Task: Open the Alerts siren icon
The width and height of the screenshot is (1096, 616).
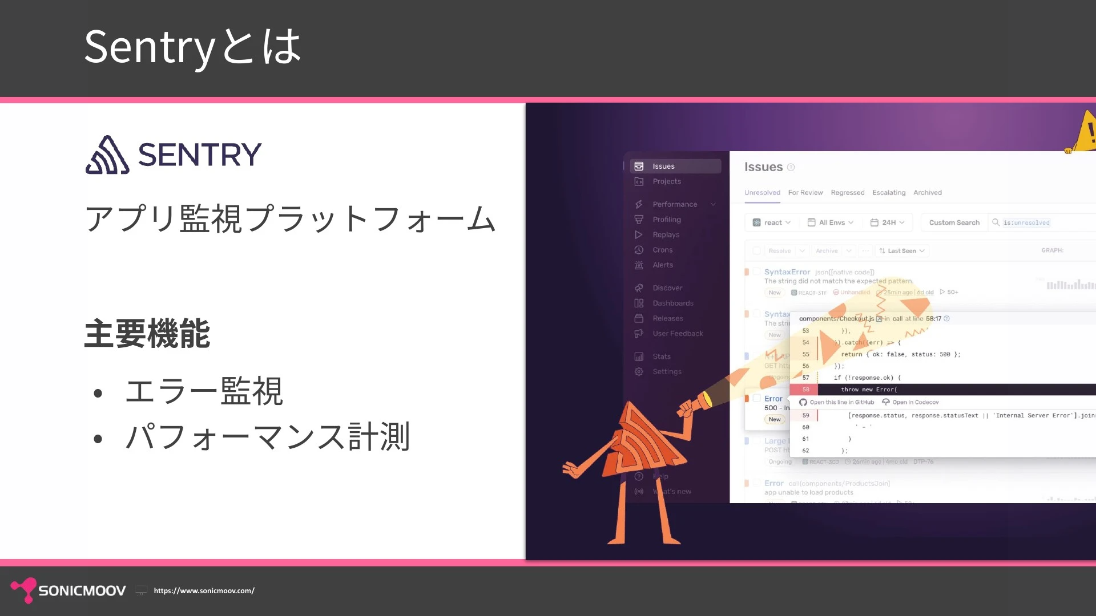Action: 639,265
